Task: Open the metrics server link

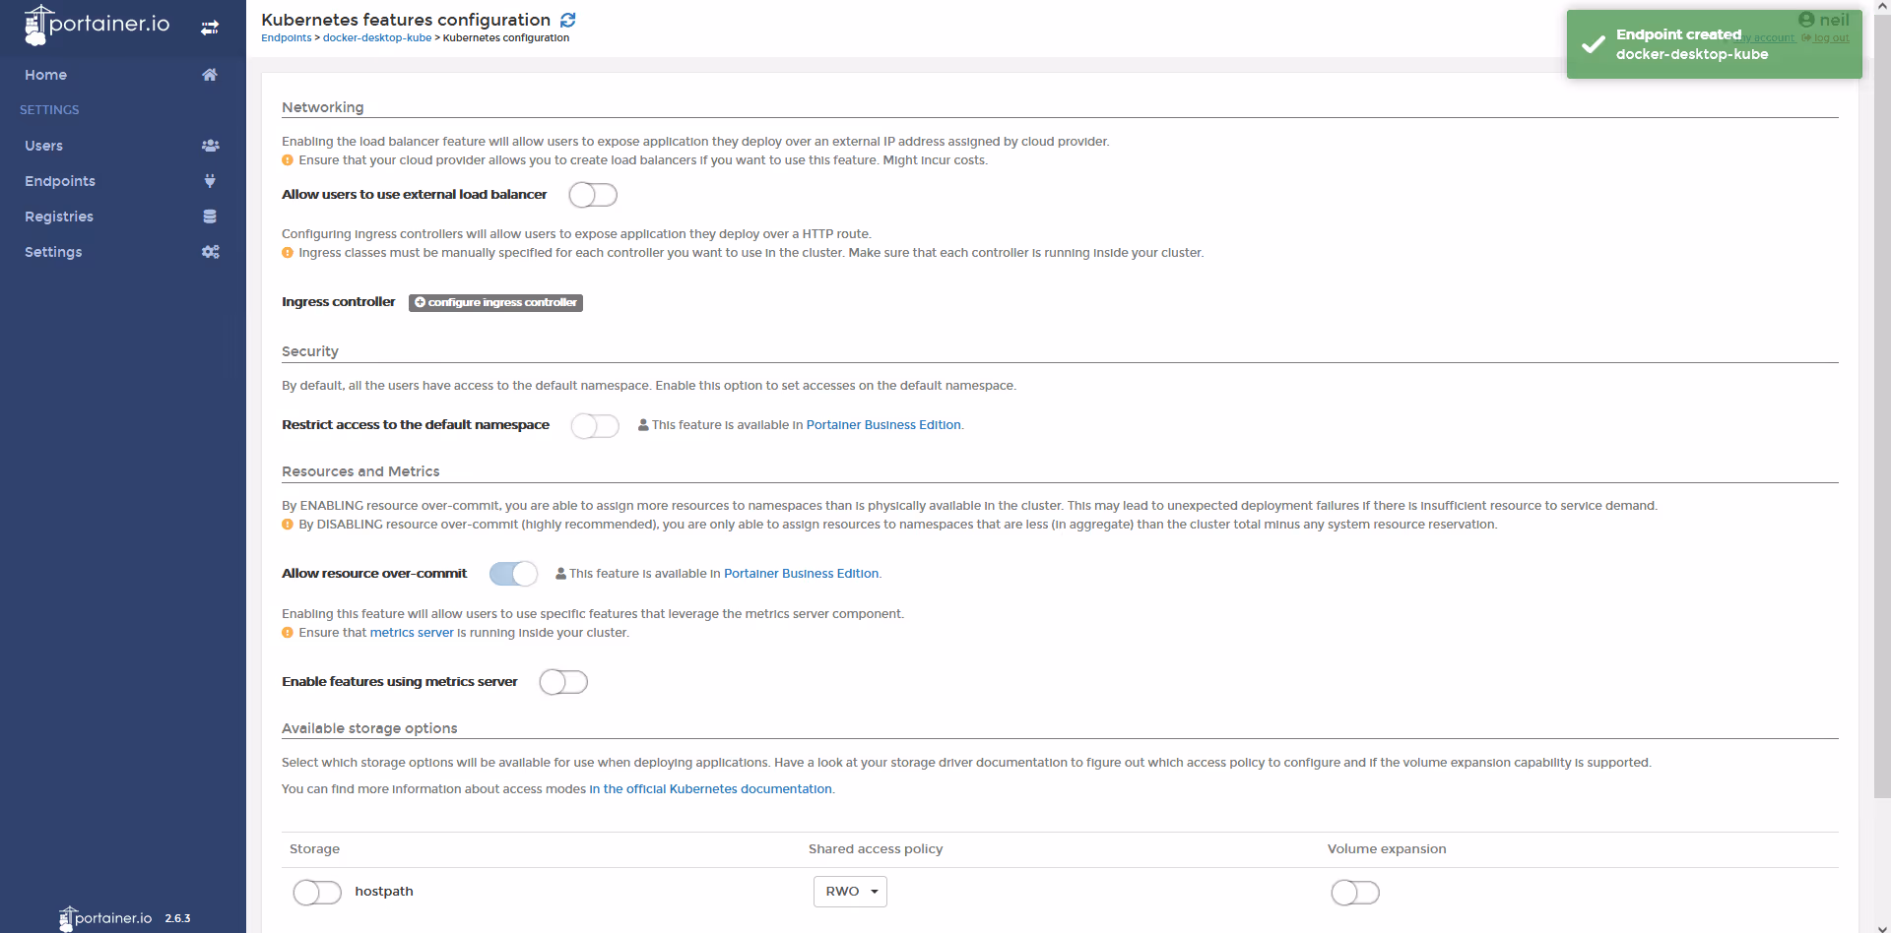Action: (x=412, y=633)
